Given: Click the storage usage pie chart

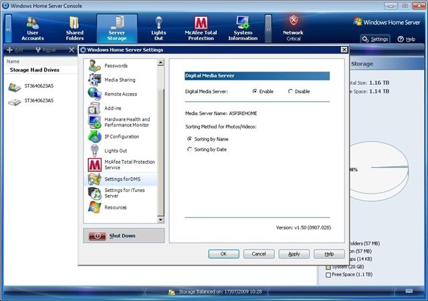Looking at the screenshot, I should 379,171.
